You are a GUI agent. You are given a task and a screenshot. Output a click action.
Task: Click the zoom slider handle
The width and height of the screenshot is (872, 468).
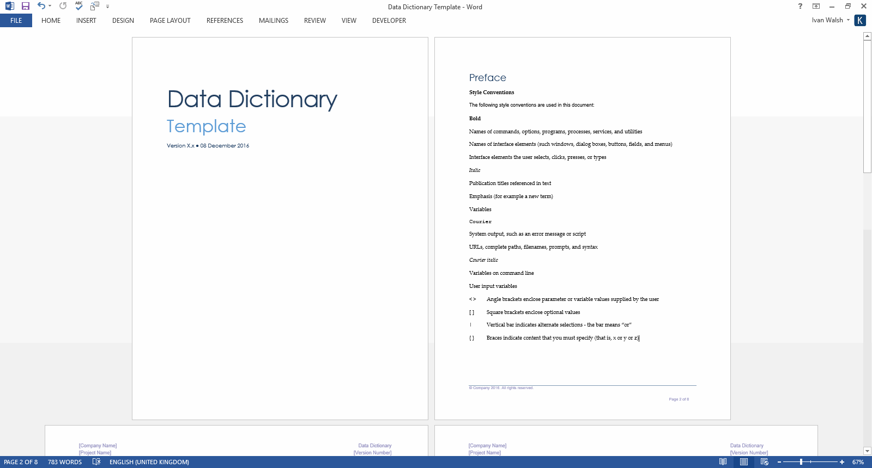[x=801, y=462]
